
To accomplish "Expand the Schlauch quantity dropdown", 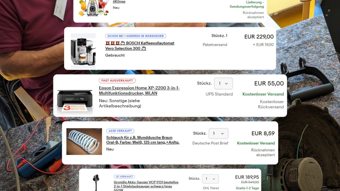I will (218, 133).
